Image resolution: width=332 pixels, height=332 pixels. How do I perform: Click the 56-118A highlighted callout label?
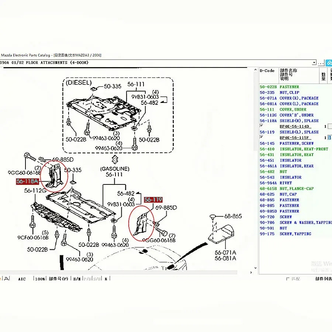[x=28, y=181]
